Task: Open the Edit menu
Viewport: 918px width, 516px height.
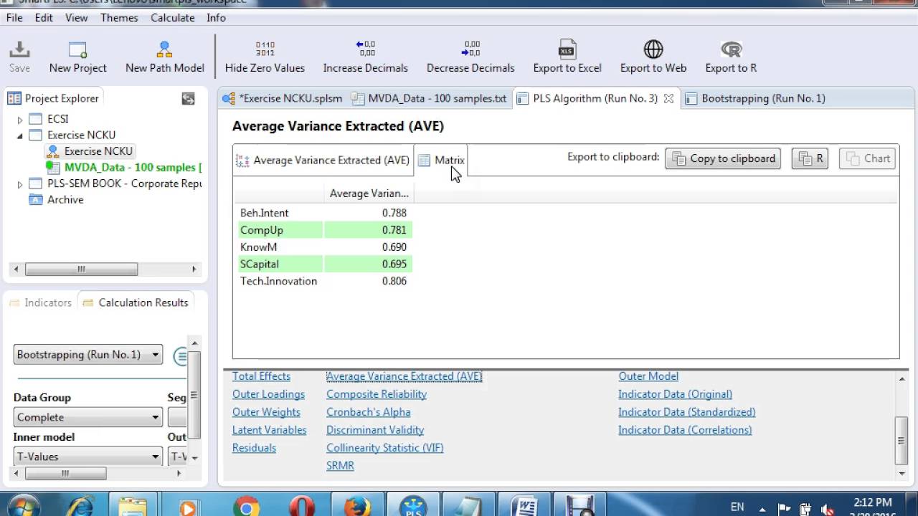Action: 44,18
